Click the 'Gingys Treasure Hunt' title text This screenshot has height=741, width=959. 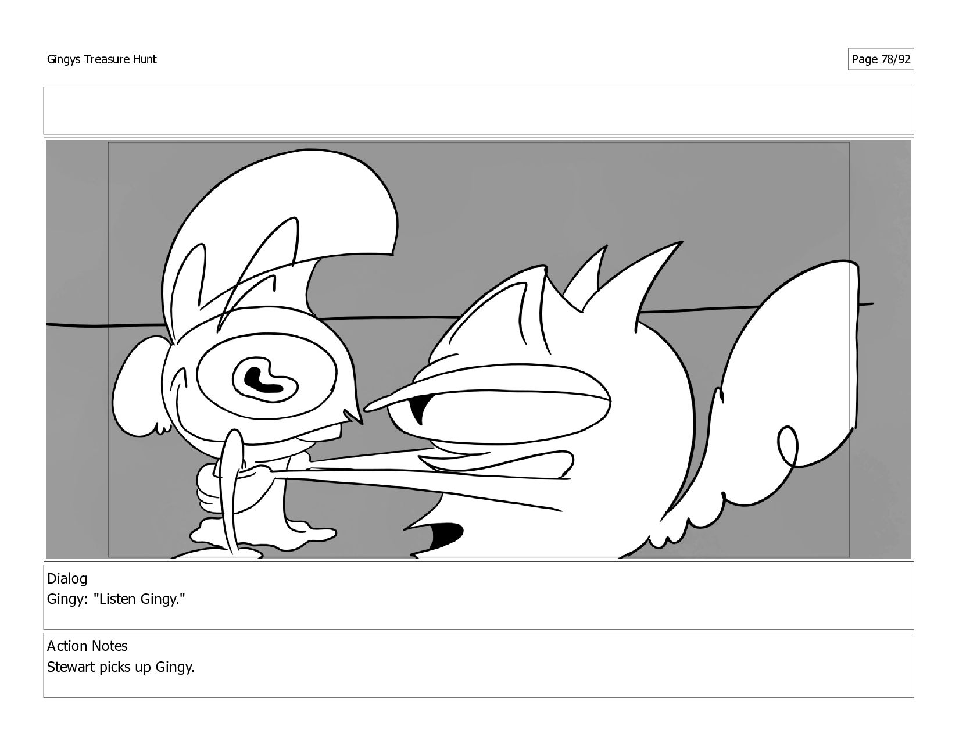(x=102, y=59)
